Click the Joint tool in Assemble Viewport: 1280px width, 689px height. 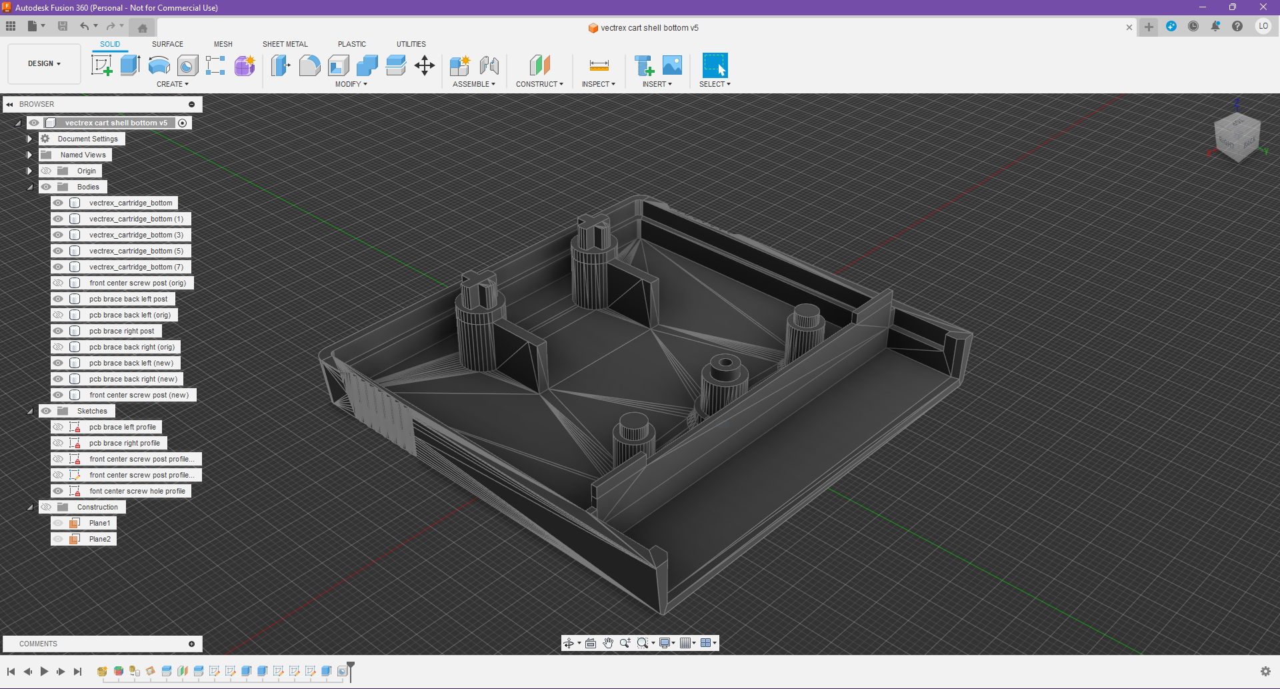(489, 65)
